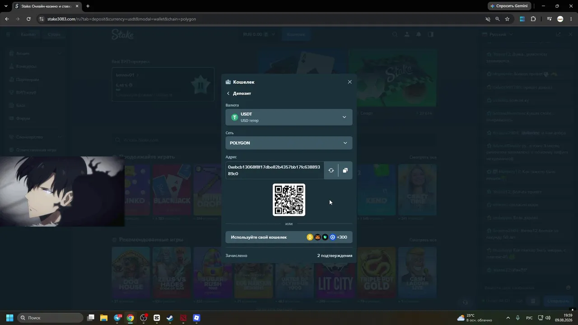Go back from the Депозит screen
This screenshot has width=578, height=325.
(x=228, y=93)
